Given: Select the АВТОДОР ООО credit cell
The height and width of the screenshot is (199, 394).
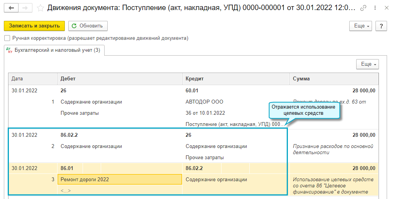Looking at the screenshot, I should pos(205,102).
